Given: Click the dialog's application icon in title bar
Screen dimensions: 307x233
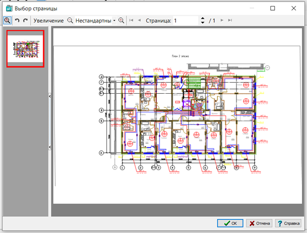Looking at the screenshot, I should tap(9, 9).
